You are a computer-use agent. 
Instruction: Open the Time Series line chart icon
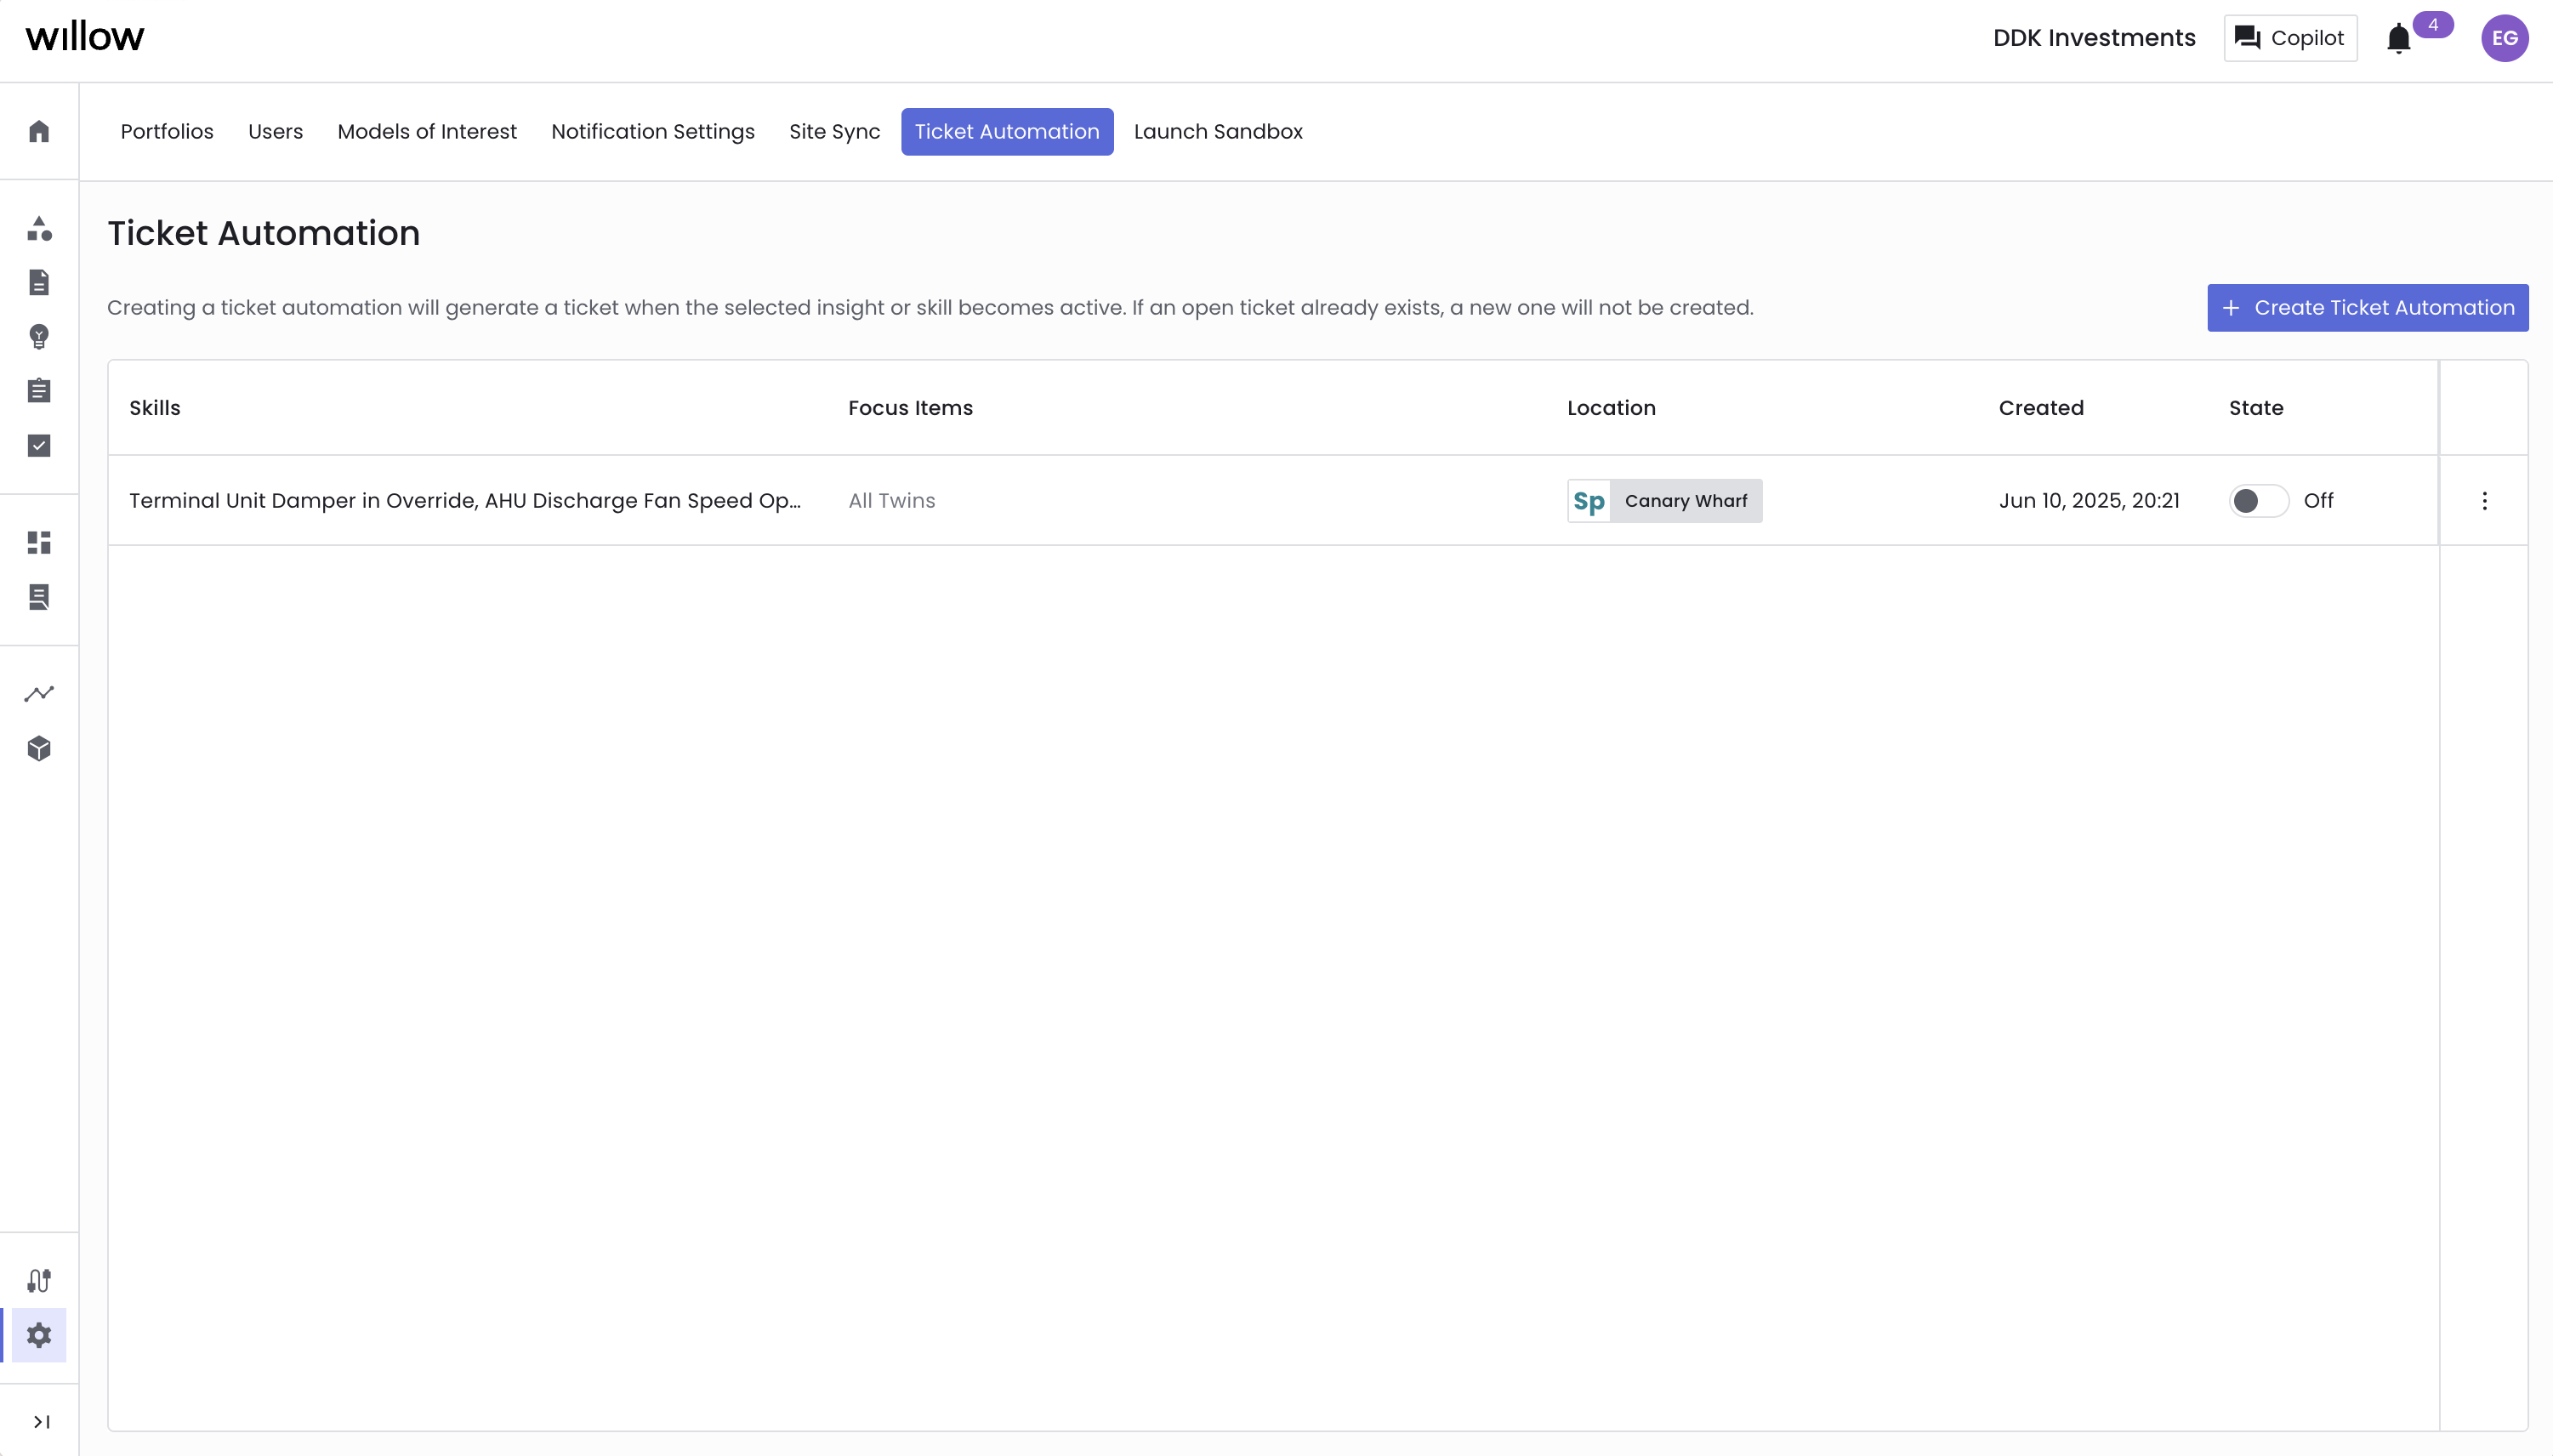coord(39,693)
